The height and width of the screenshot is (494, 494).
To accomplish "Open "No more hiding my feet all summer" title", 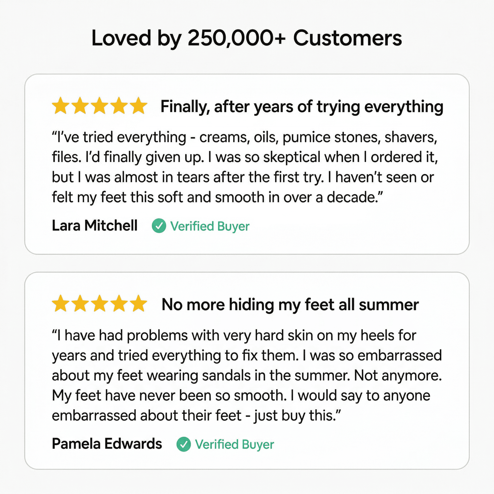I will click(290, 305).
